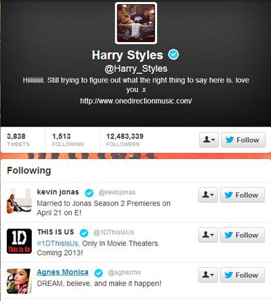Open Agnes Monica's profile photo
Screen dimensions: 271x301
(x=19, y=281)
